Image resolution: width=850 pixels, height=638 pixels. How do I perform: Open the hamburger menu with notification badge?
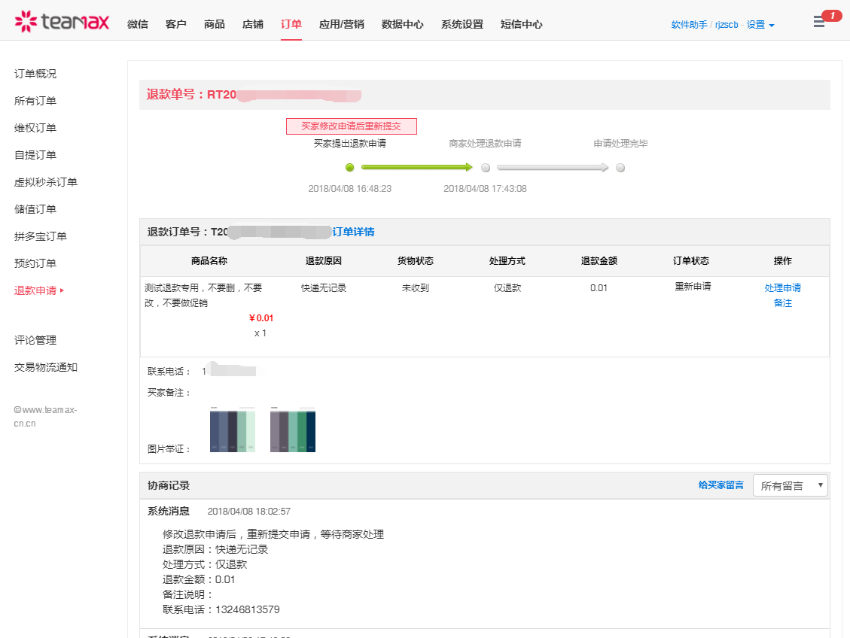coord(819,22)
